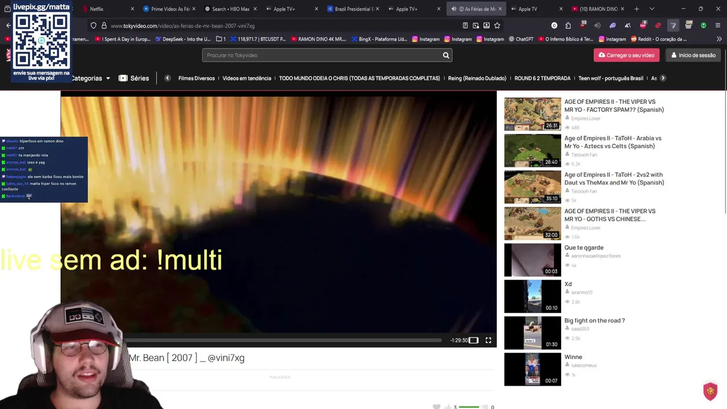
Task: Toggle fullscreen on the video player
Action: 488,340
